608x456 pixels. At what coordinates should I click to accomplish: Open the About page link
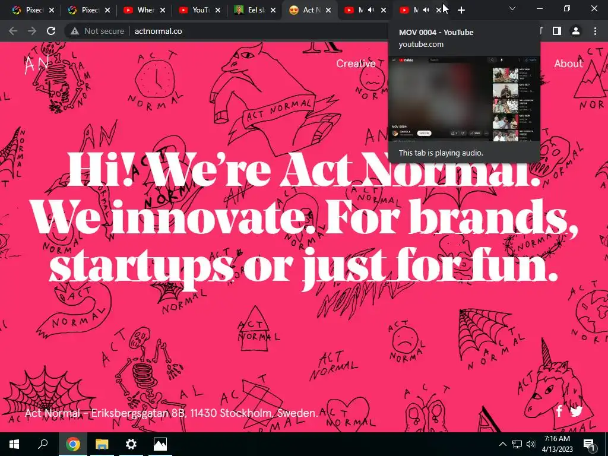[568, 64]
